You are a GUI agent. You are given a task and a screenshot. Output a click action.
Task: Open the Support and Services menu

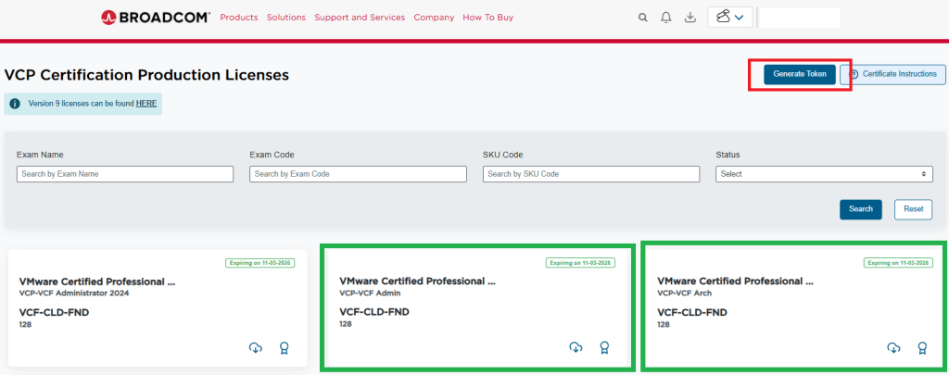[360, 18]
